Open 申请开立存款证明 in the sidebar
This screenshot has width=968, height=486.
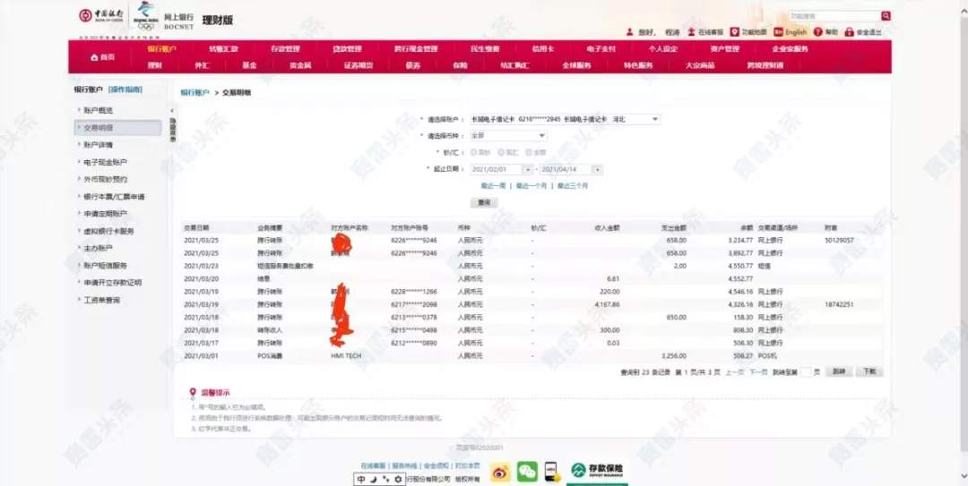pos(113,283)
